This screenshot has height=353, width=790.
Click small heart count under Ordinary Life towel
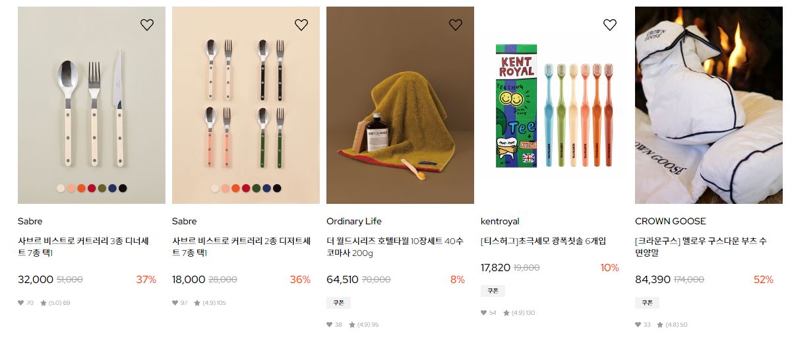point(334,325)
